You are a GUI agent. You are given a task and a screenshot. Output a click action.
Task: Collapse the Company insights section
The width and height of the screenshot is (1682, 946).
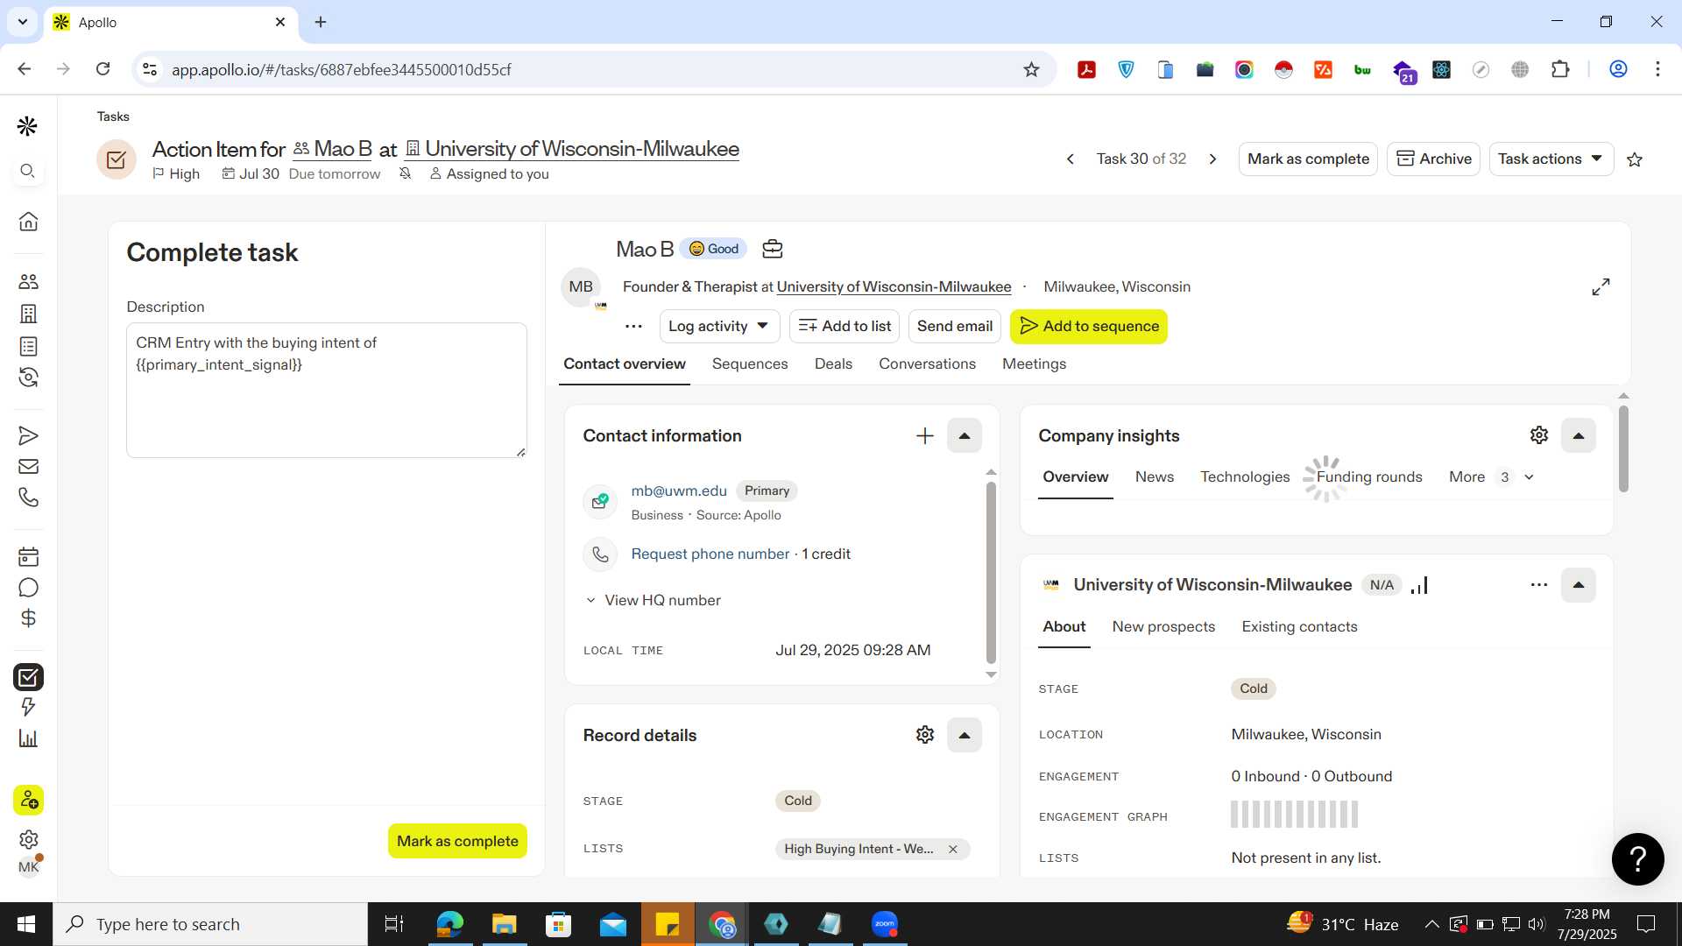[1579, 435]
